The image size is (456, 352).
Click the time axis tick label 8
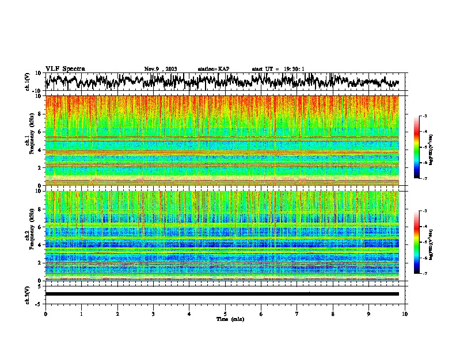(x=333, y=314)
